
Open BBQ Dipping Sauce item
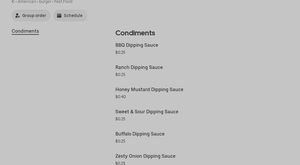point(137,45)
